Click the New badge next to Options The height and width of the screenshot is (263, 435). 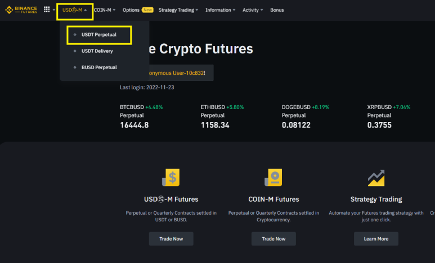coord(147,10)
